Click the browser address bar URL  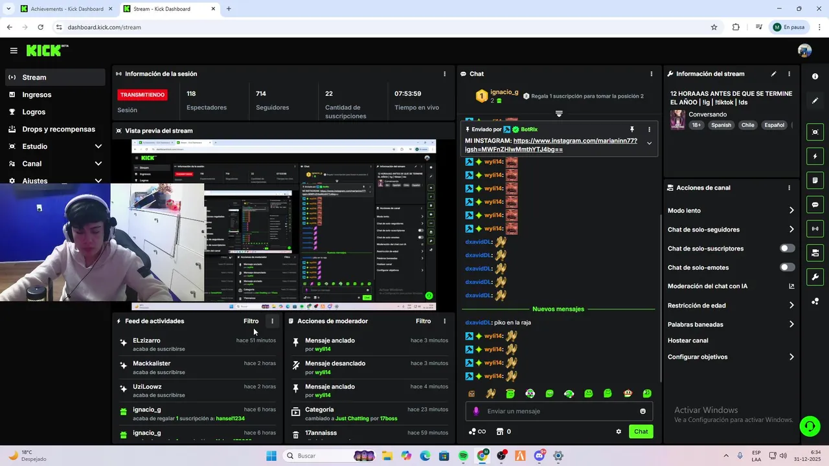point(104,27)
